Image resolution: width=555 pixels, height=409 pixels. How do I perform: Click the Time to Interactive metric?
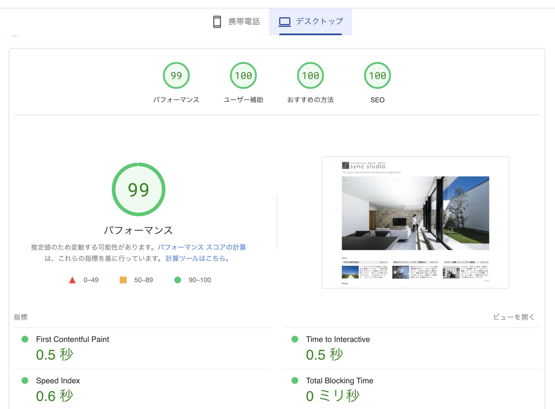(338, 339)
